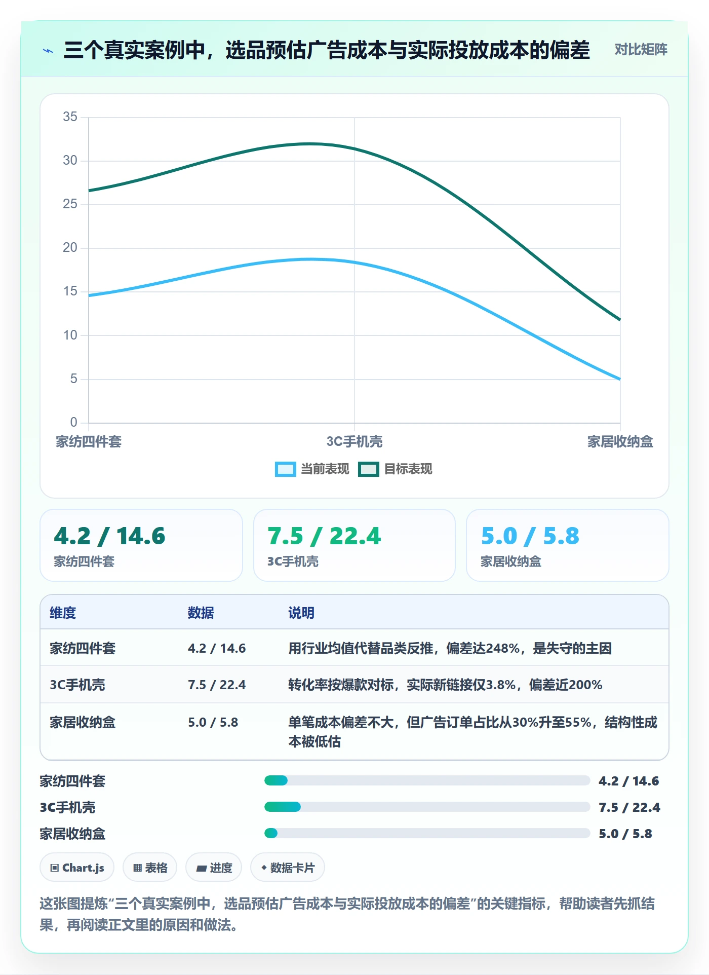This screenshot has width=709, height=975.
Task: Click the 数据 table column header
Action: pos(201,613)
